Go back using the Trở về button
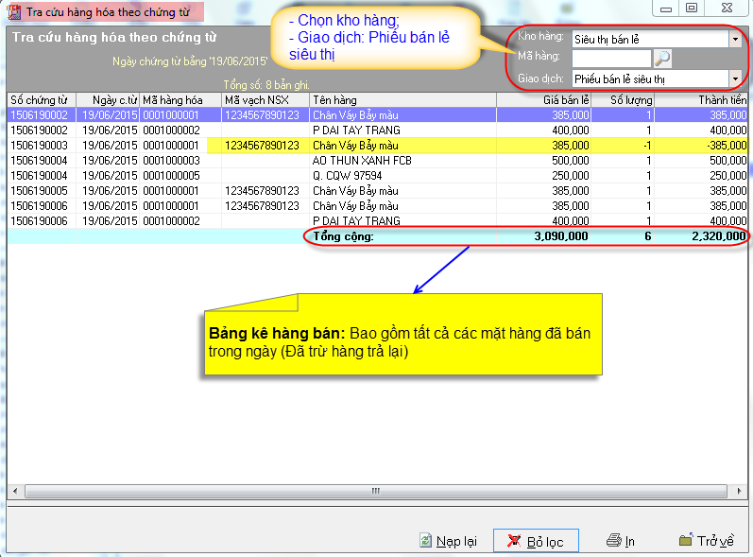This screenshot has height=557, width=753. coord(706,541)
